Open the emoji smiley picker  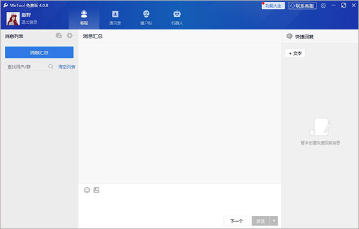coord(87,190)
